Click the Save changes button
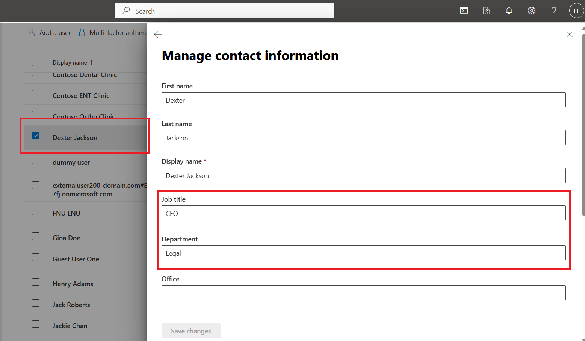This screenshot has width=585, height=341. [x=191, y=331]
